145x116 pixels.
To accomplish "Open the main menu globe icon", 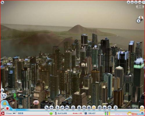I will 2,2.
